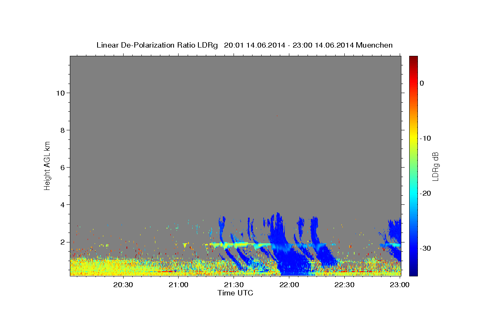Click the 'Time UTC' x-axis label

(x=235, y=293)
